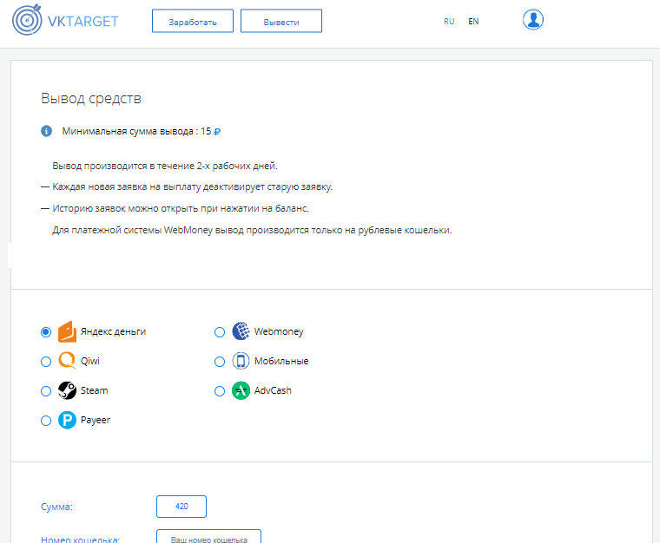The height and width of the screenshot is (543, 660).
Task: Focus the Сумма field containing 420
Action: point(181,507)
